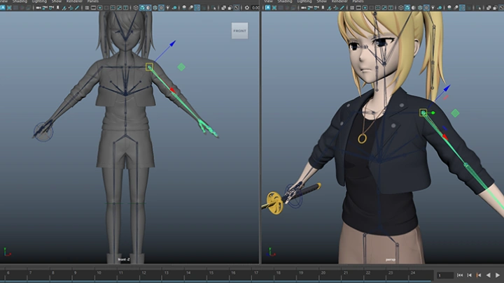Open Grease Pencil tool in front view toolbar
Image resolution: width=504 pixels, height=283 pixels.
(x=77, y=8)
